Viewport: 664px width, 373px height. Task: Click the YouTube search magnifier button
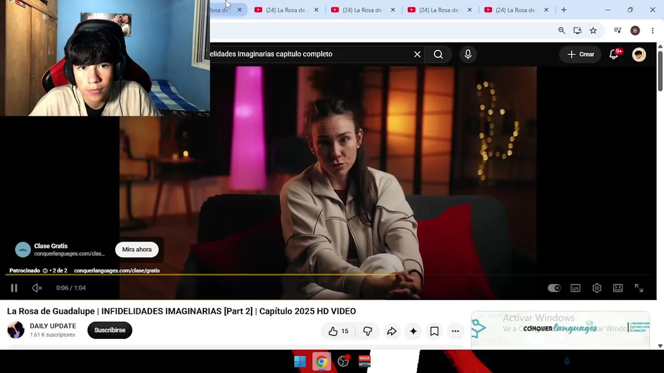tap(438, 54)
